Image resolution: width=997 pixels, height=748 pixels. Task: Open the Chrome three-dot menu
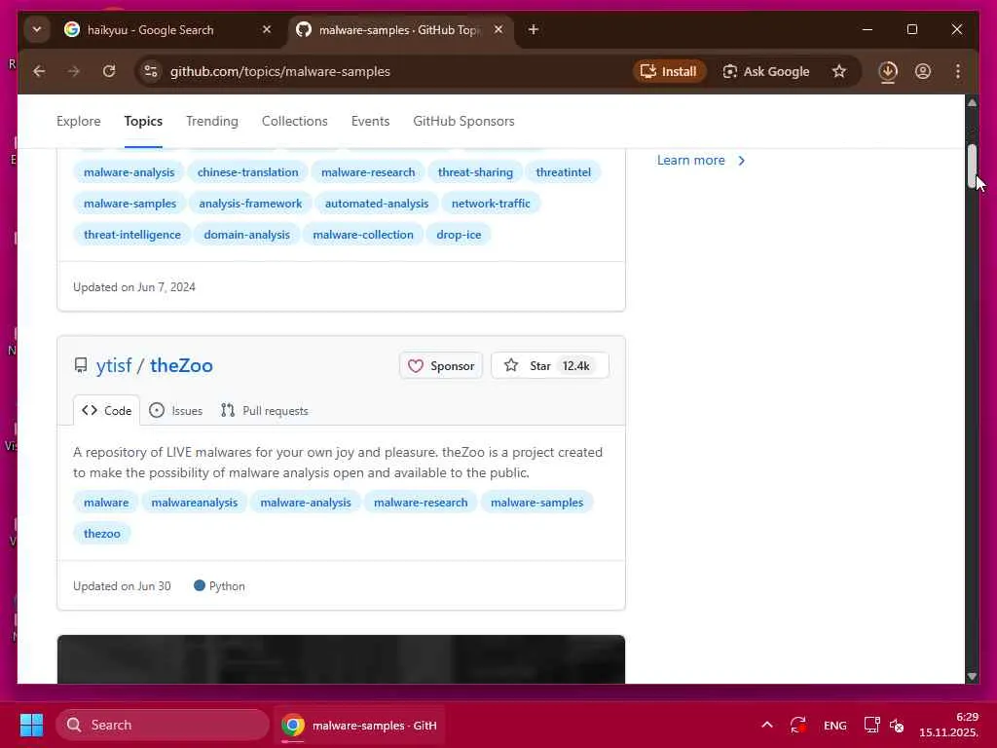(x=958, y=71)
